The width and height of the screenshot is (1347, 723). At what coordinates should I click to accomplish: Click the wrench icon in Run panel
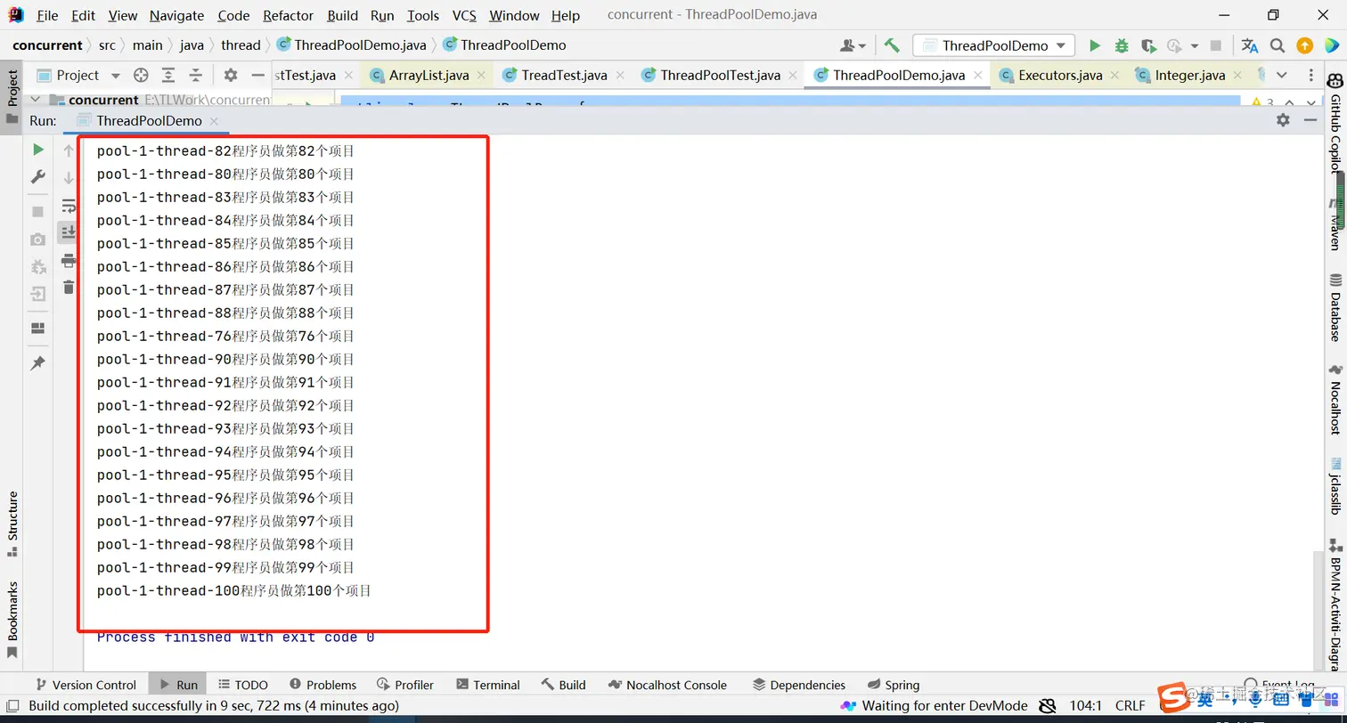click(38, 177)
